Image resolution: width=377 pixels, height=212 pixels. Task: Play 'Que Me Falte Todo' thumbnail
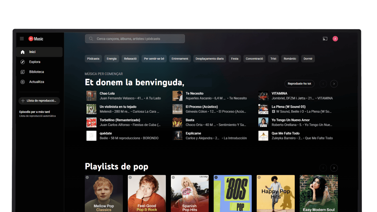pos(263,136)
